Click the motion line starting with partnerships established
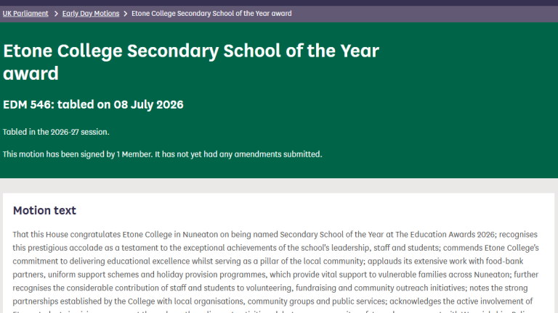 pos(272,301)
